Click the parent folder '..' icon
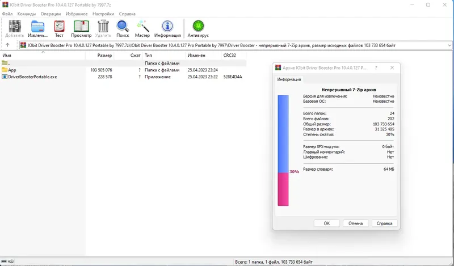Viewport: 454px width, 266px height. coord(5,63)
